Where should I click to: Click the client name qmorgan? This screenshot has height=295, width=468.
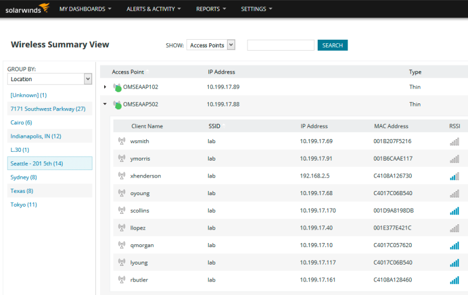(x=142, y=245)
